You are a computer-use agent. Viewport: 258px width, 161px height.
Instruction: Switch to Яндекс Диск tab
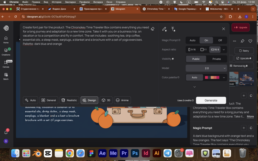tap(62, 9)
